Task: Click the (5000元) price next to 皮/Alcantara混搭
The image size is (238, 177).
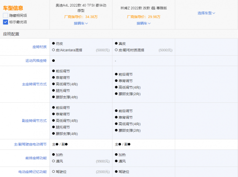Action: click(x=103, y=50)
